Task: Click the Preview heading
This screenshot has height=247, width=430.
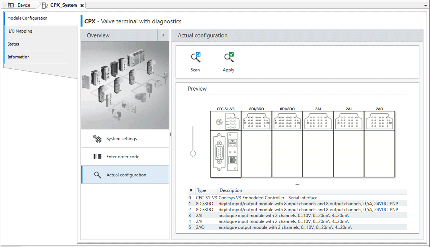Action: click(197, 89)
